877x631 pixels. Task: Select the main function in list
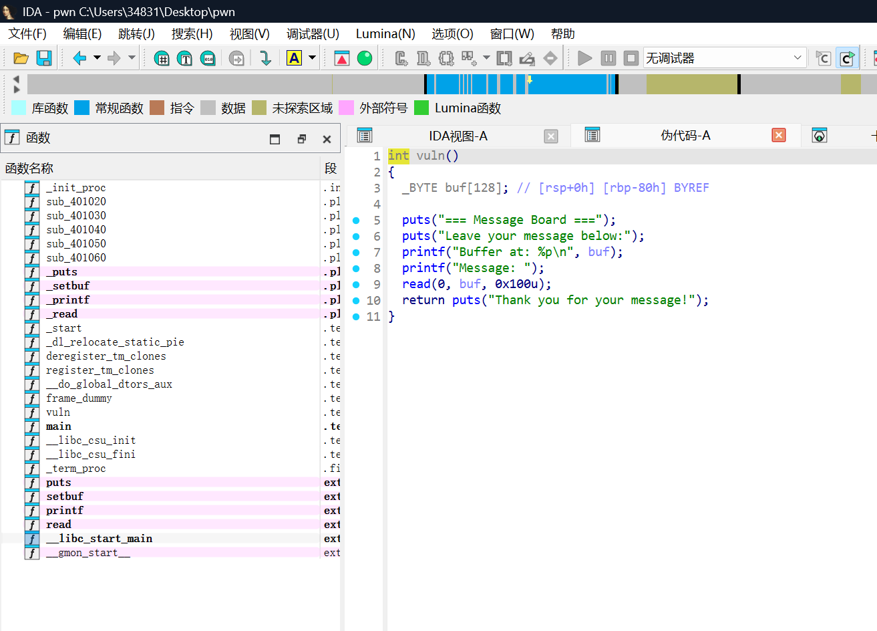point(59,426)
